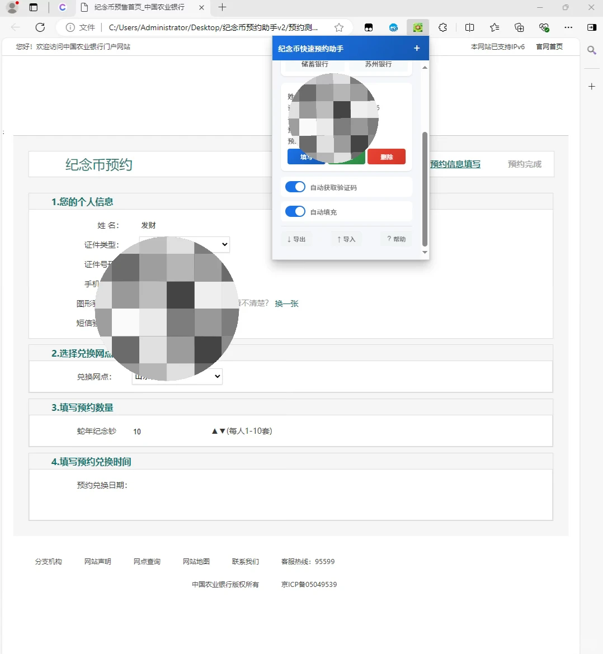Click the 京ICP备05049539 text
The image size is (603, 654).
click(309, 584)
